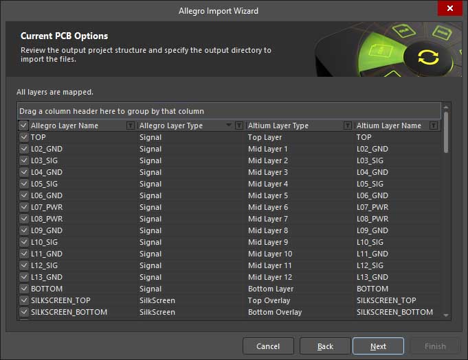Click filter icon on Allegro Layer Type column
The image size is (468, 360).
[x=239, y=125]
